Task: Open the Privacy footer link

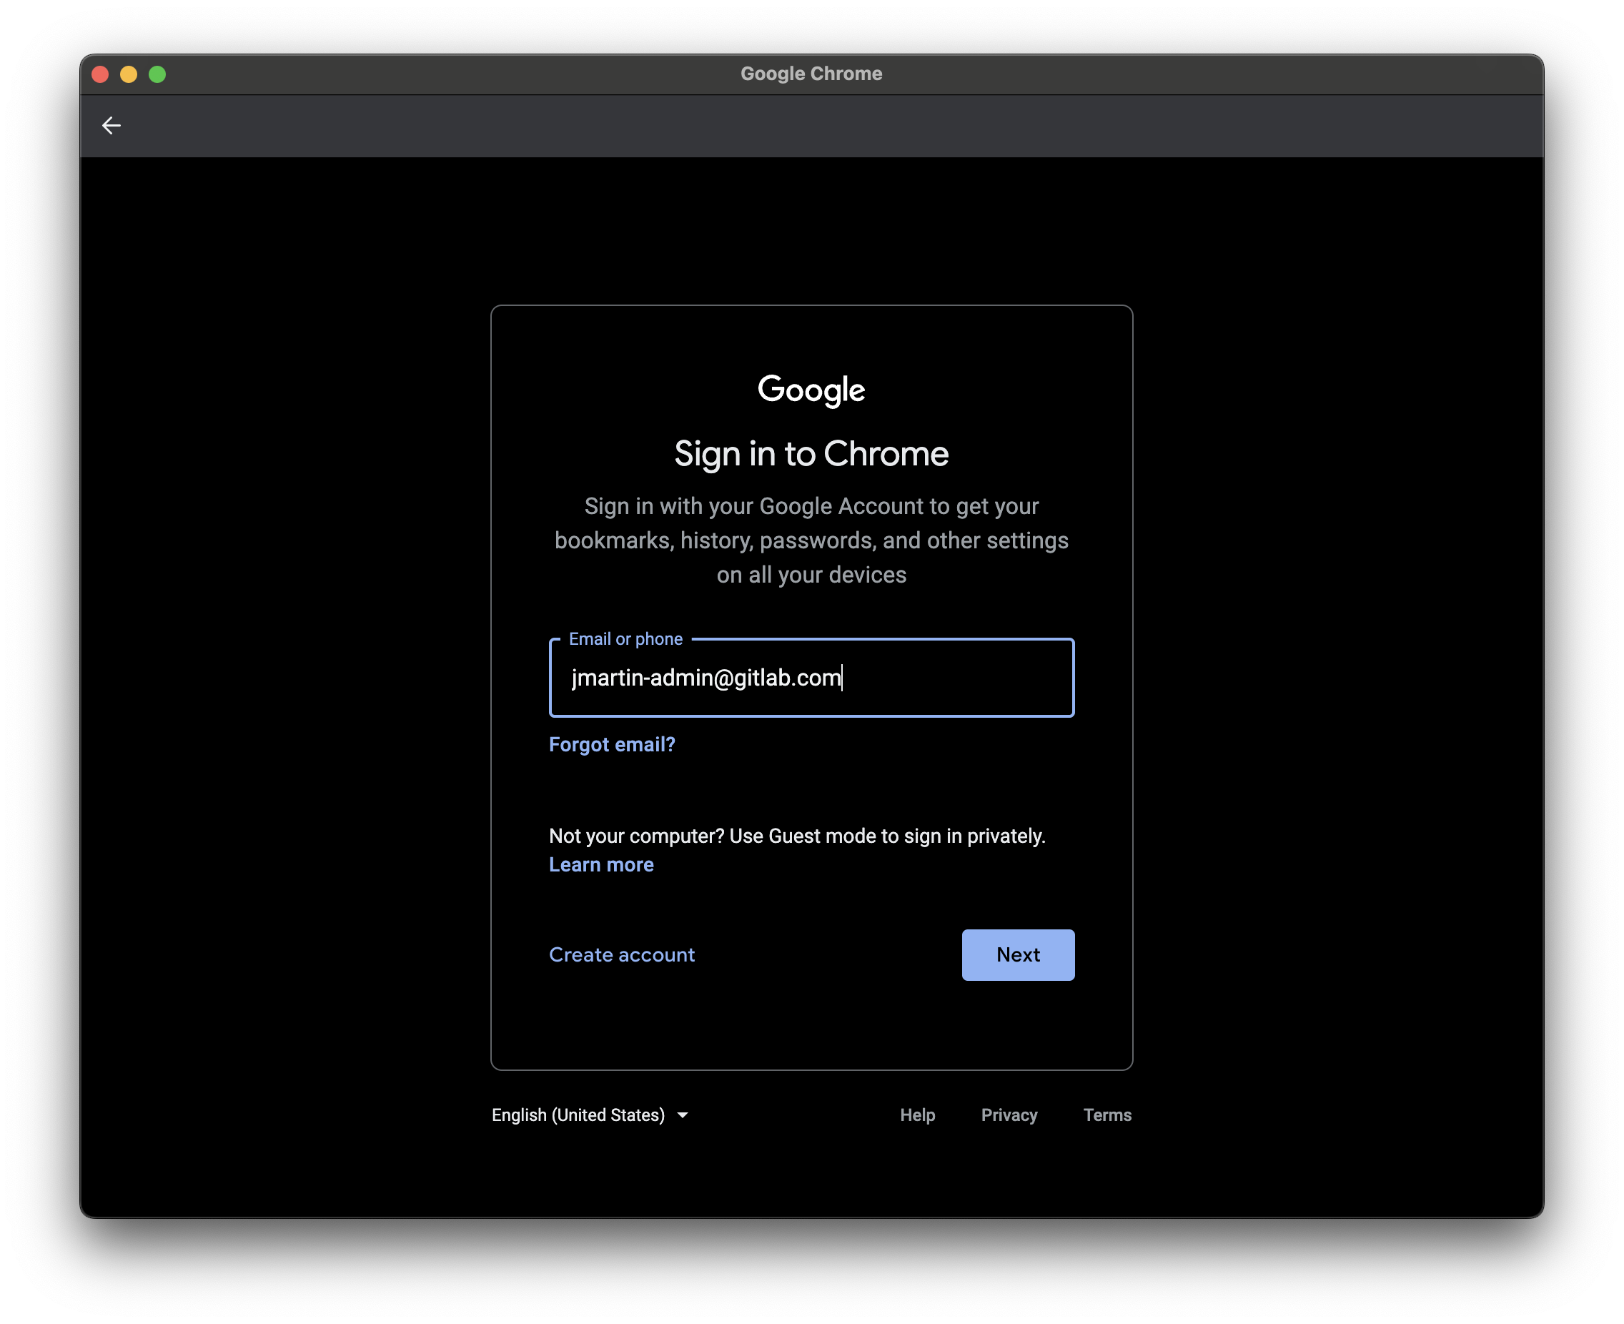Action: (1009, 1115)
